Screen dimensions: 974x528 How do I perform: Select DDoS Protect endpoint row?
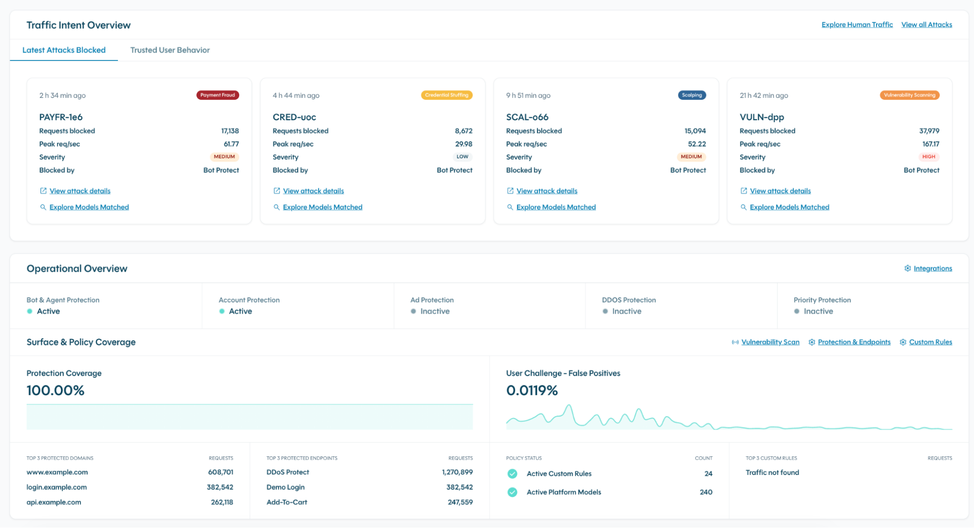click(369, 472)
